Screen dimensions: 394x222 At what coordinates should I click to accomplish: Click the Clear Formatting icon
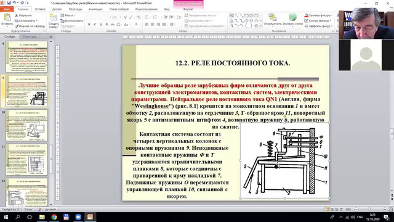pos(139,17)
